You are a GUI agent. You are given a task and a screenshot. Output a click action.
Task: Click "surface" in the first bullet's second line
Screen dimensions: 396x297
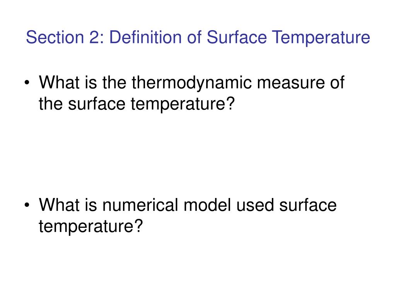coord(96,104)
